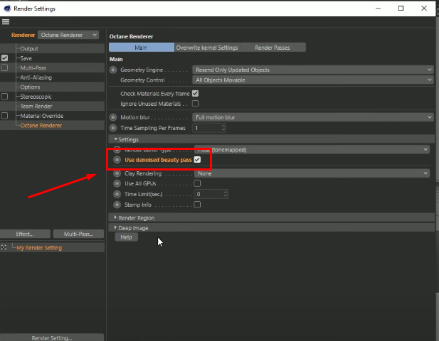The width and height of the screenshot is (439, 341).
Task: Click the Help button
Action: point(126,237)
